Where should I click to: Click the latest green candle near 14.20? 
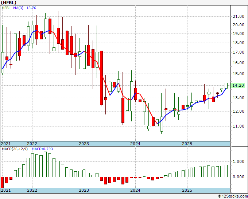coord(226,86)
